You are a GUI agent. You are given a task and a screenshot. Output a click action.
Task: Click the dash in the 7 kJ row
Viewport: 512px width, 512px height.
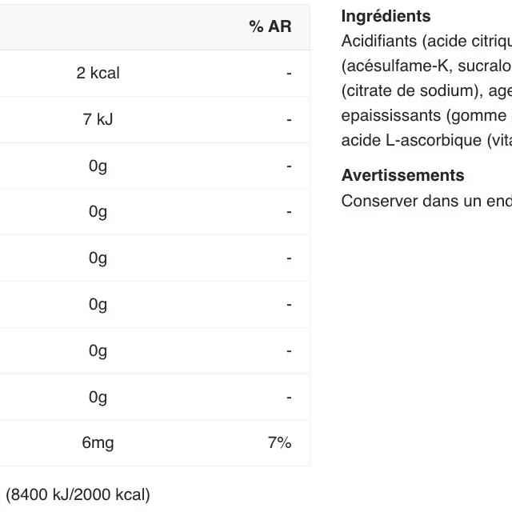[x=289, y=119]
